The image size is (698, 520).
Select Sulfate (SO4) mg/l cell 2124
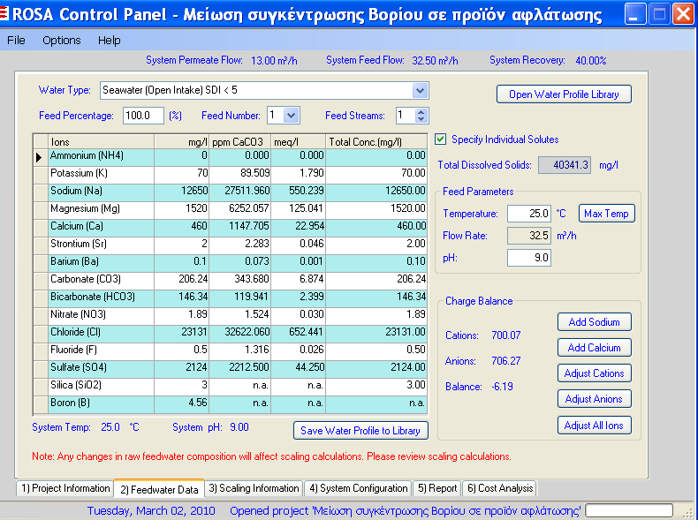point(182,369)
